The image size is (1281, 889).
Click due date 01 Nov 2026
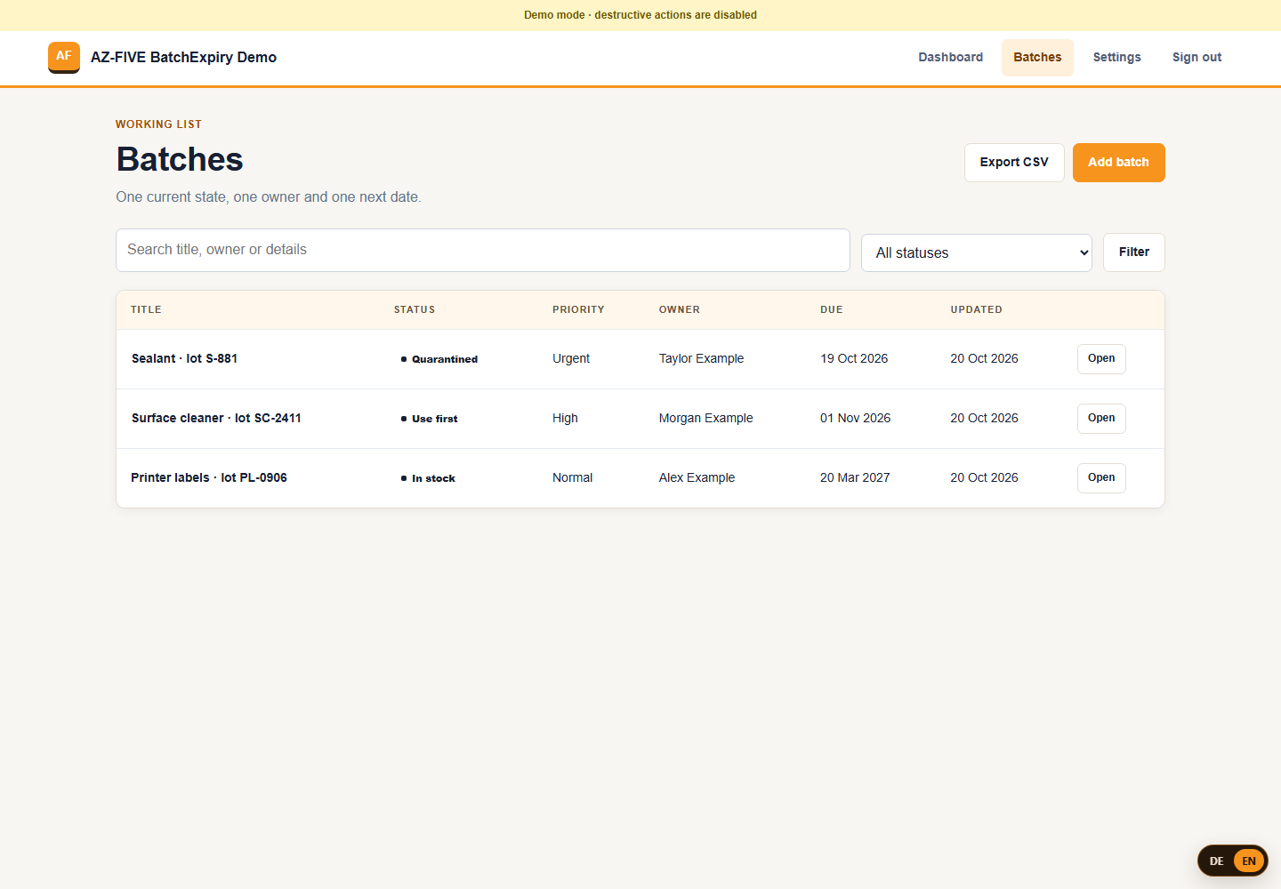855,419
